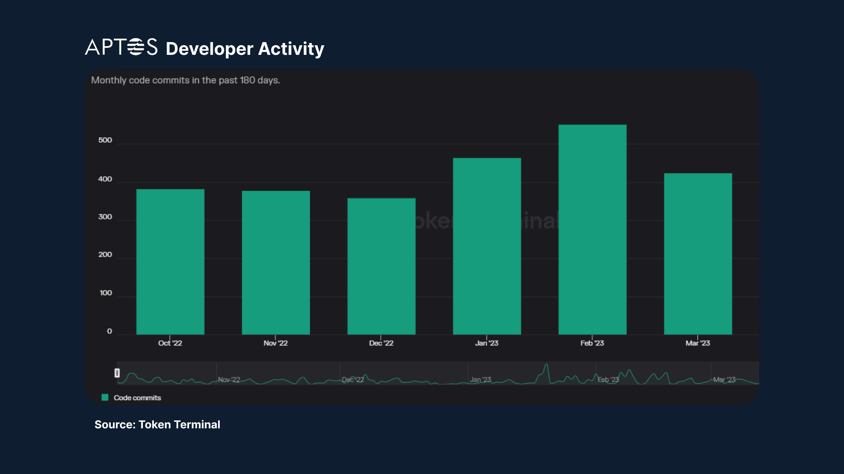Click the Feb '23 commits bar

[x=592, y=230]
